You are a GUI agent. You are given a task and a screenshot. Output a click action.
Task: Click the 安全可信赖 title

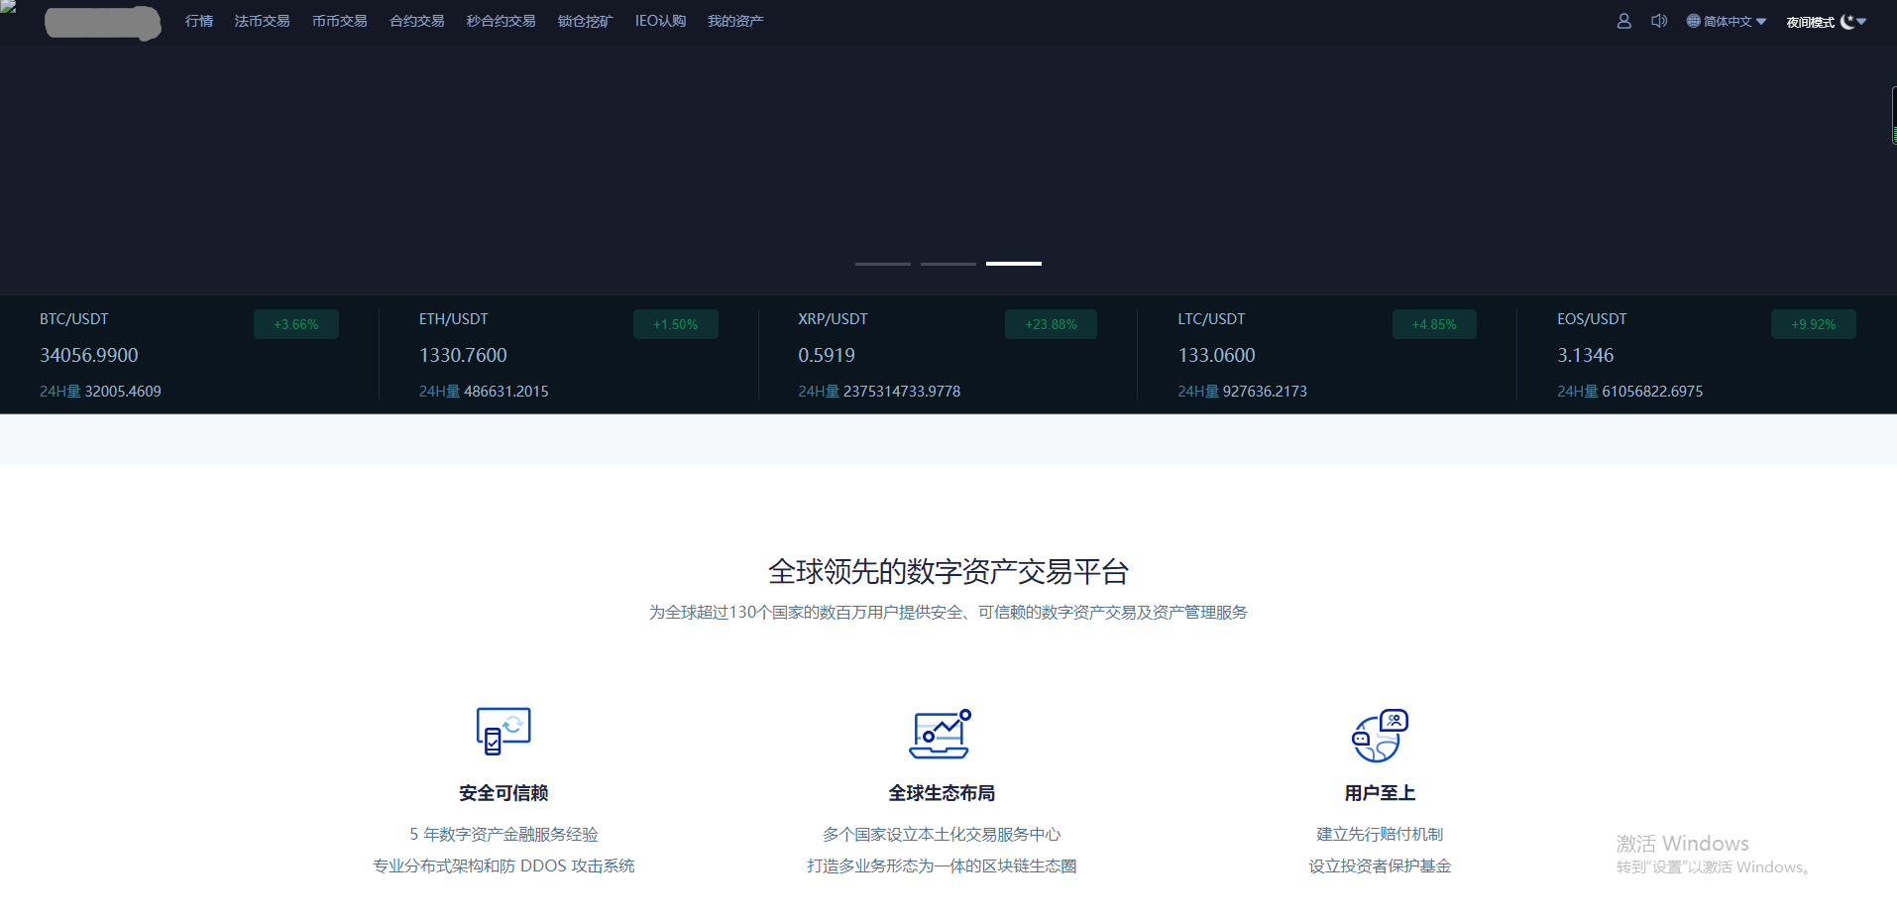(503, 793)
